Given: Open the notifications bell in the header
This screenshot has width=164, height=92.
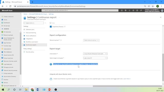Looking at the screenshot, I should pyautogui.click(x=129, y=10).
